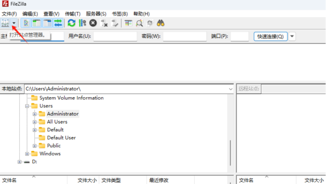Click the 快速连接(Q) button
The height and width of the screenshot is (184, 326).
tap(271, 37)
